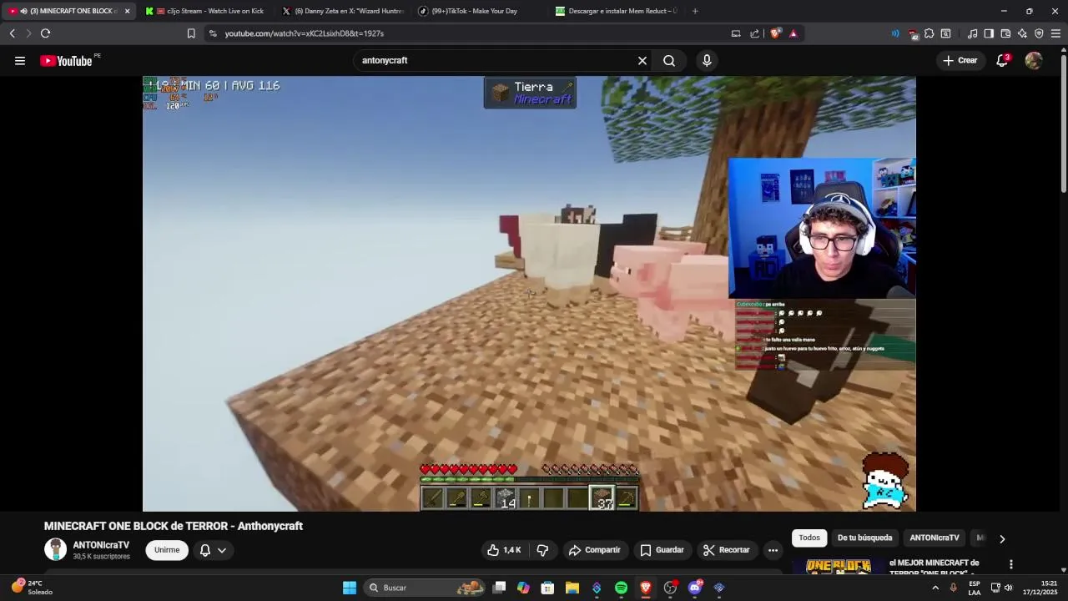Open Brave VPN shield icon

point(1039,33)
